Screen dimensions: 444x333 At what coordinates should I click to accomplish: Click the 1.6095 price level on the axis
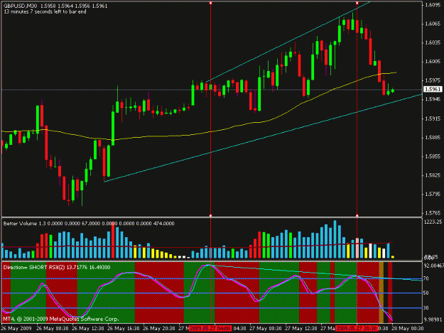433,6
